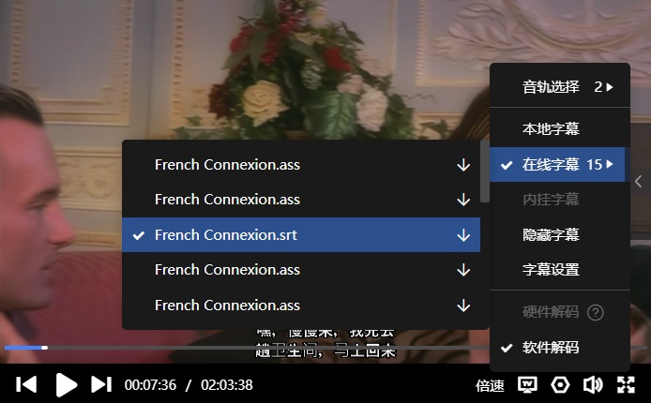Toggle the fullscreen icon
This screenshot has width=651, height=403.
[x=626, y=385]
